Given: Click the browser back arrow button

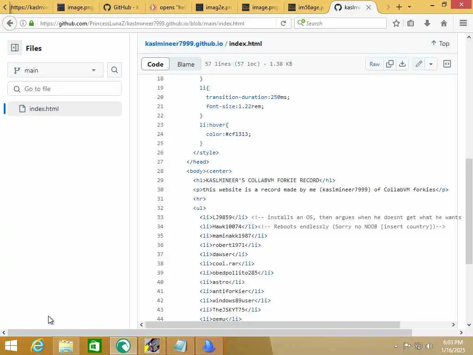Looking at the screenshot, I should (10, 23).
